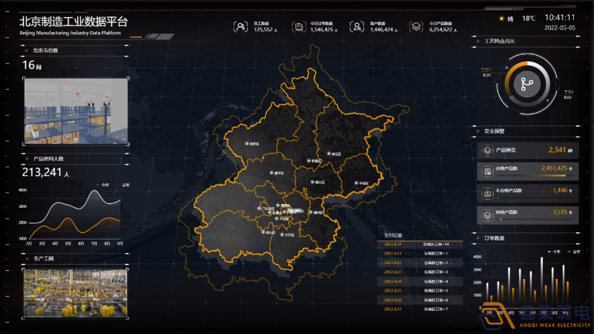594x334 pixels.
Task: Click the customer count user icon
Action: click(x=357, y=27)
